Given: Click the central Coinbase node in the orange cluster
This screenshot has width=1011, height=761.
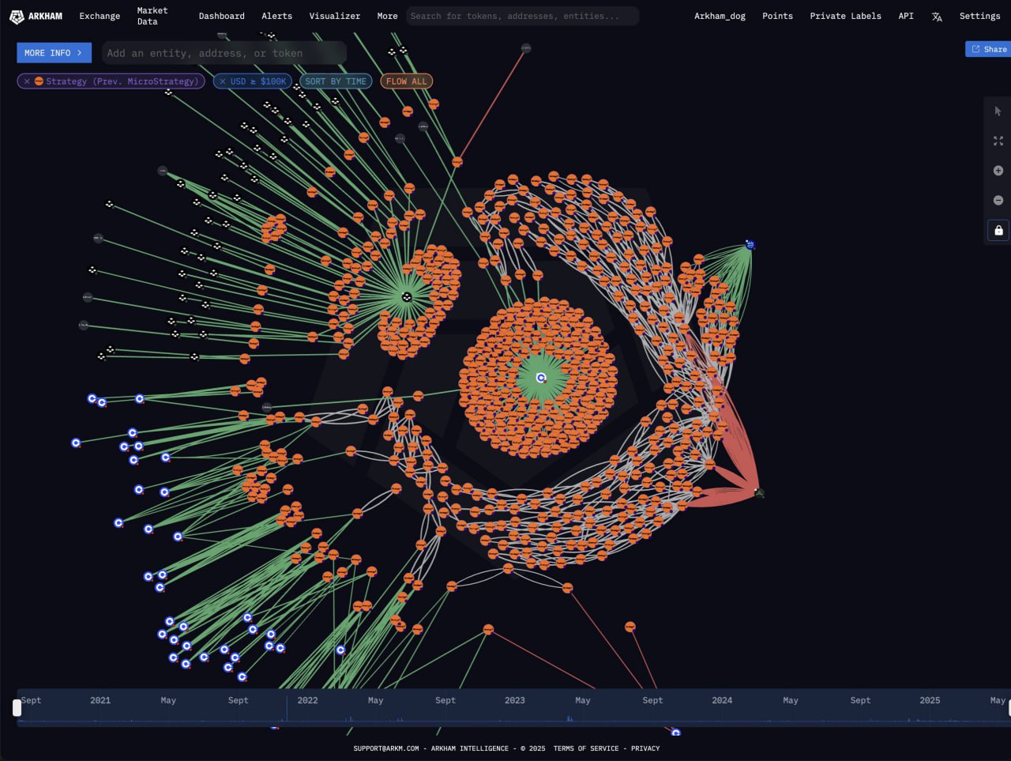Looking at the screenshot, I should coord(541,378).
